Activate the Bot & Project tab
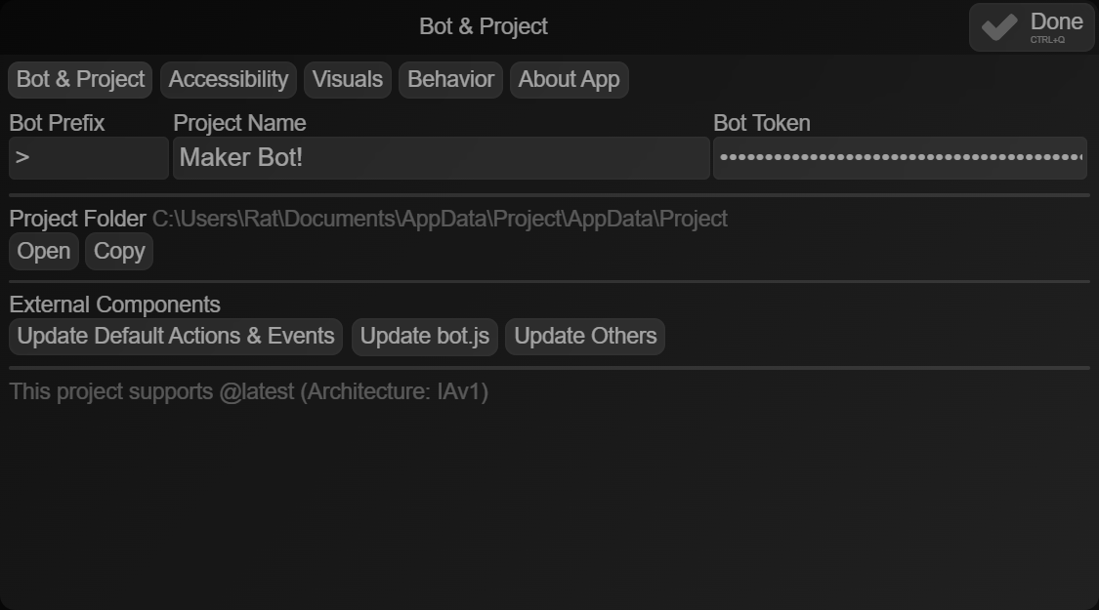Screen dimensions: 1099x610 (x=79, y=79)
